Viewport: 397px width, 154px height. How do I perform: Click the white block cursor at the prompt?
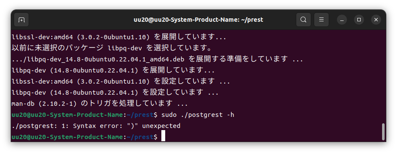(x=163, y=136)
